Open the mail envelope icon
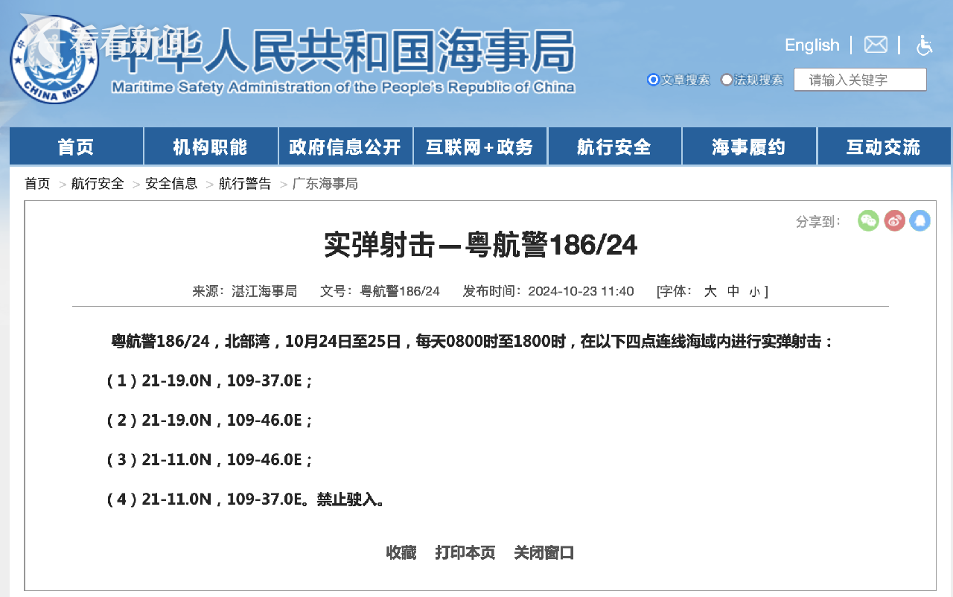 point(876,45)
